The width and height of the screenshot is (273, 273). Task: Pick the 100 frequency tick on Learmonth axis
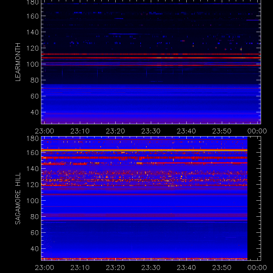pos(32,64)
